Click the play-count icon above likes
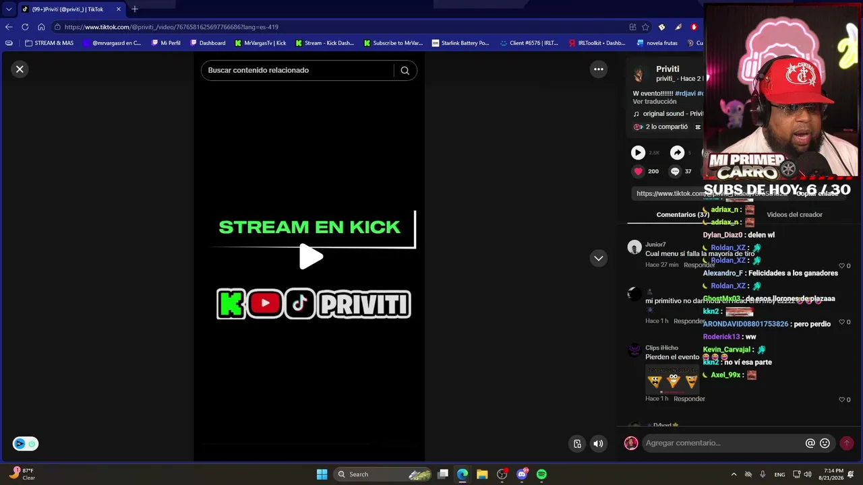The height and width of the screenshot is (485, 863). [638, 153]
